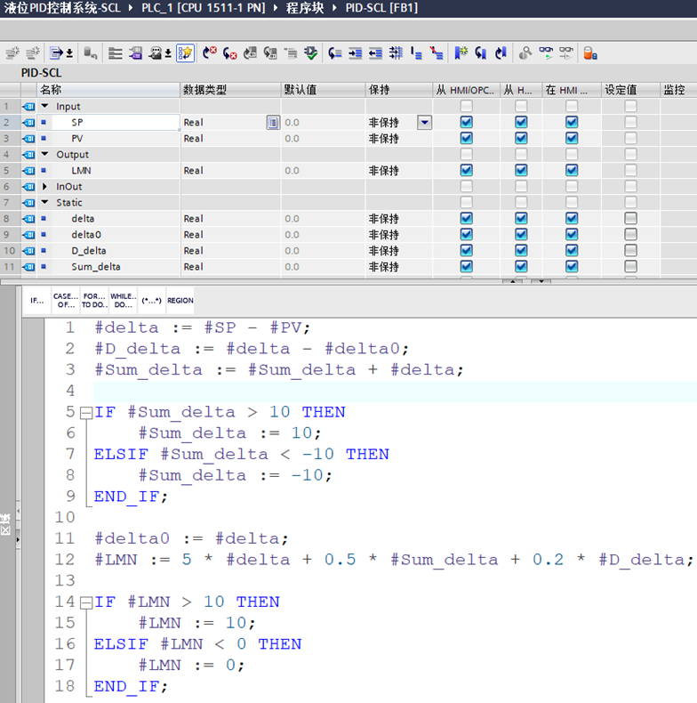697x703 pixels.
Task: Click the set bookmark flag icon
Action: pos(461,53)
